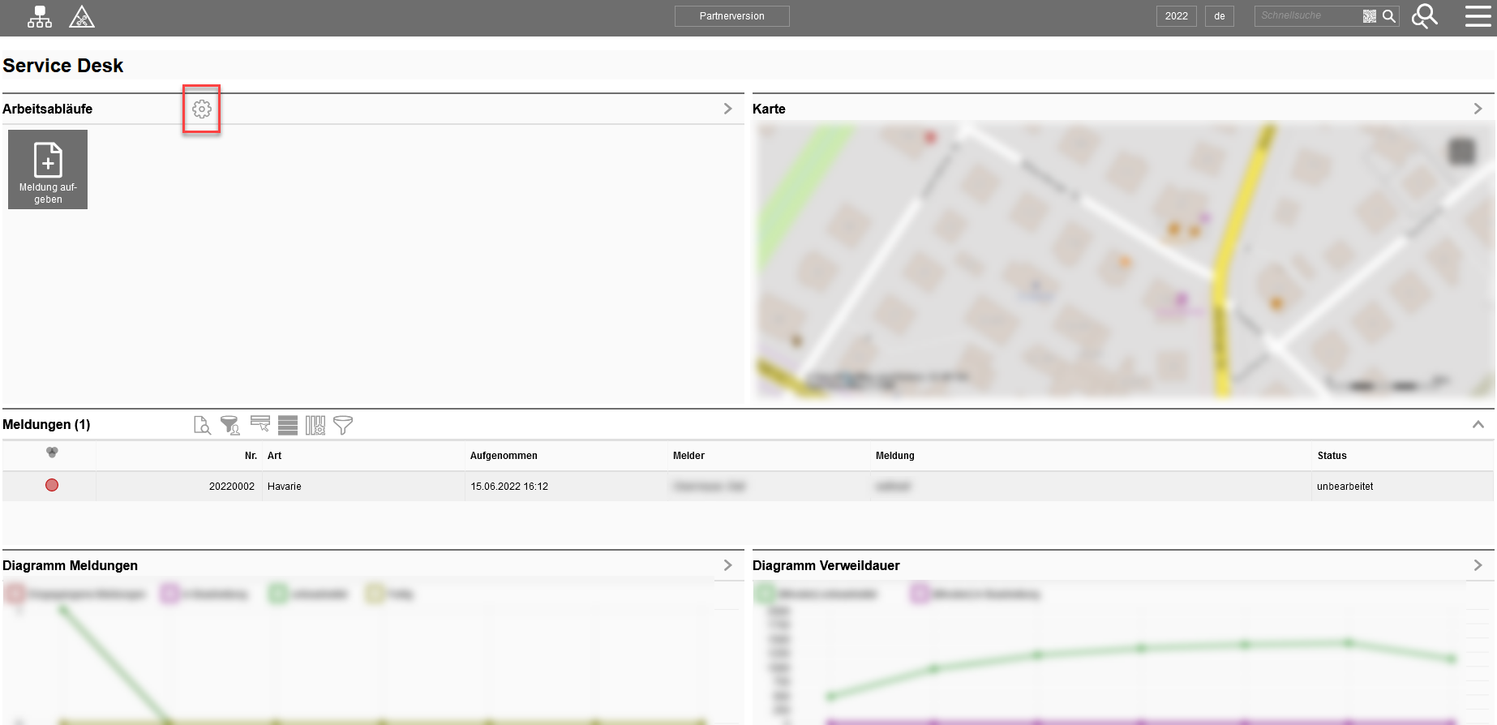Click the QR code icon in Schnellsuche
The height and width of the screenshot is (725, 1497).
(1369, 16)
